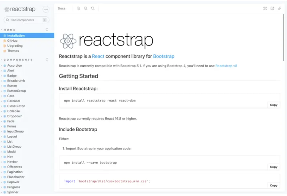
Task: Click the GitHub document icon
Action: 5,41
